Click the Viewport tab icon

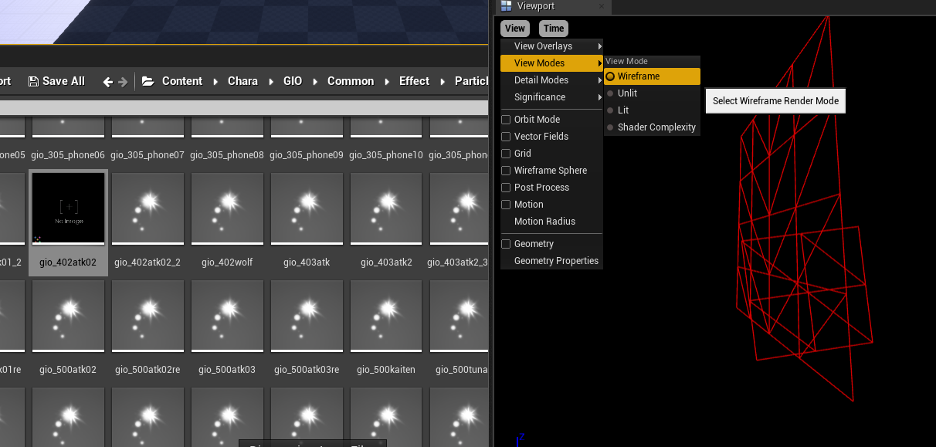pyautogui.click(x=507, y=6)
